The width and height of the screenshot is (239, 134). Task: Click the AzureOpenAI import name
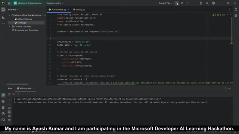[88, 25]
